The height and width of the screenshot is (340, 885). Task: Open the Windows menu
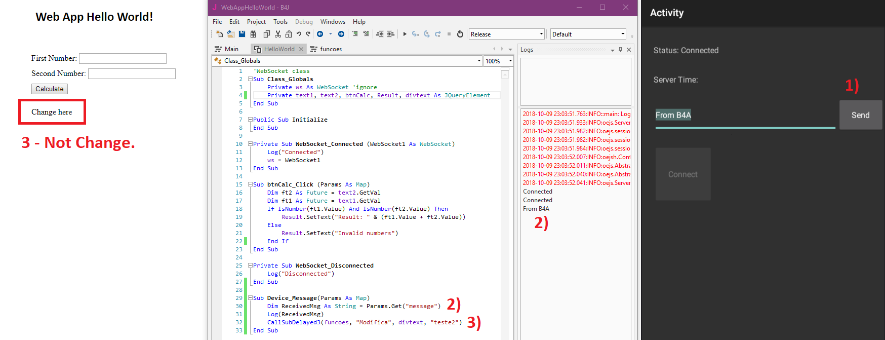[333, 22]
